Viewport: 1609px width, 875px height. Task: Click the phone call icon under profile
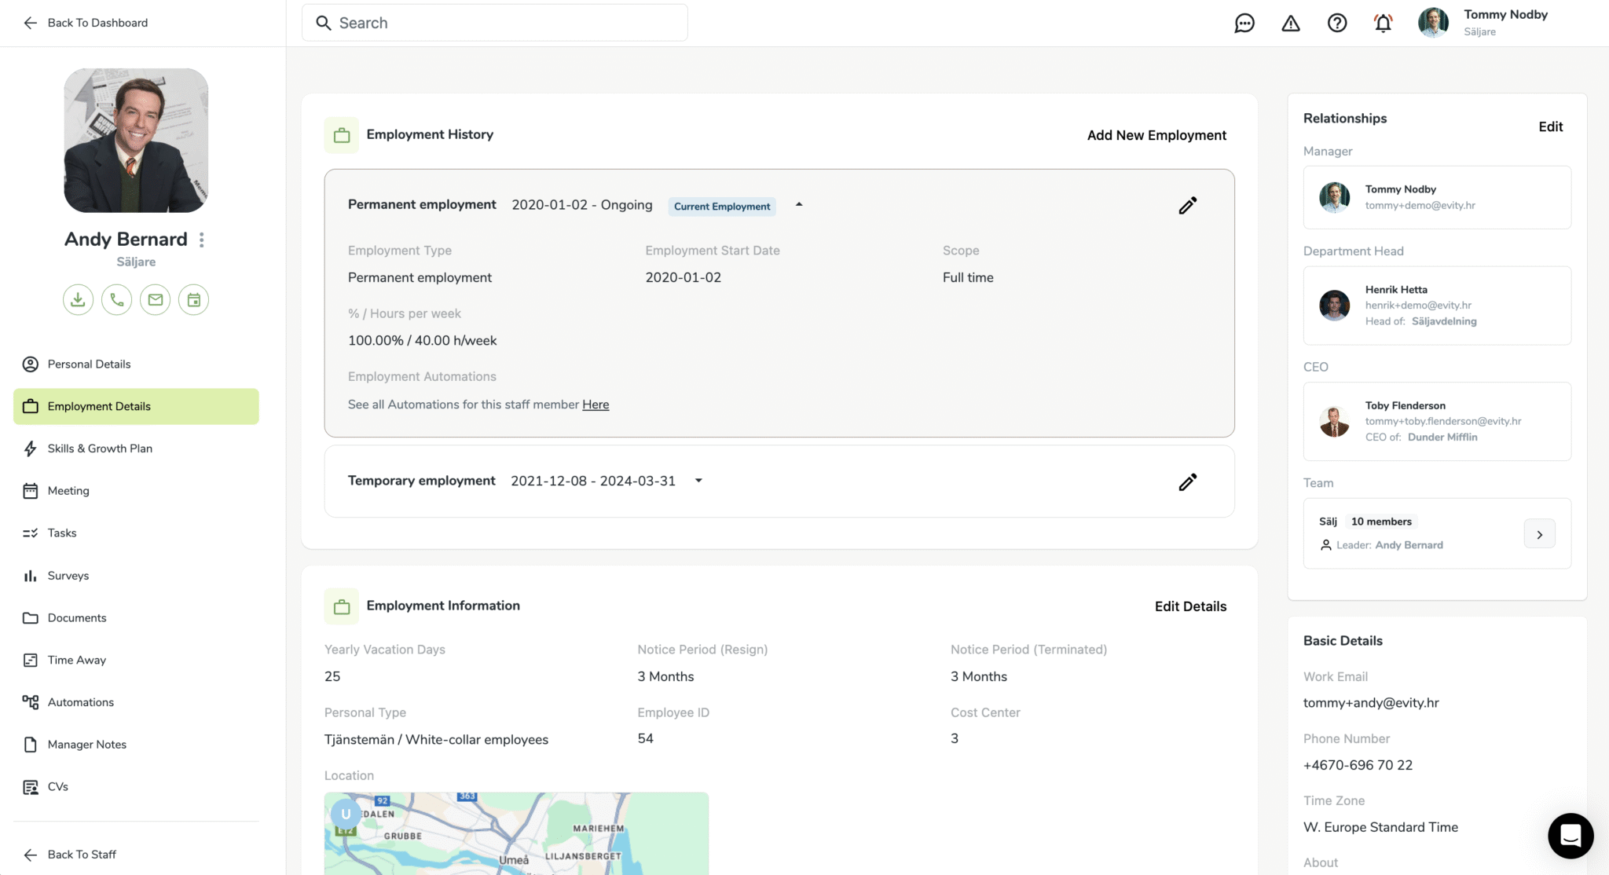pyautogui.click(x=116, y=299)
